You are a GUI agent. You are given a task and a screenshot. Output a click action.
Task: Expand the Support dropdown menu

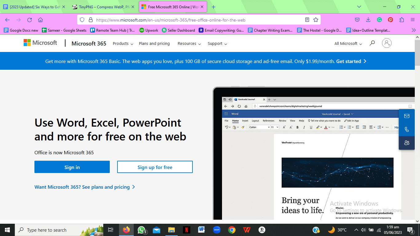point(217,44)
